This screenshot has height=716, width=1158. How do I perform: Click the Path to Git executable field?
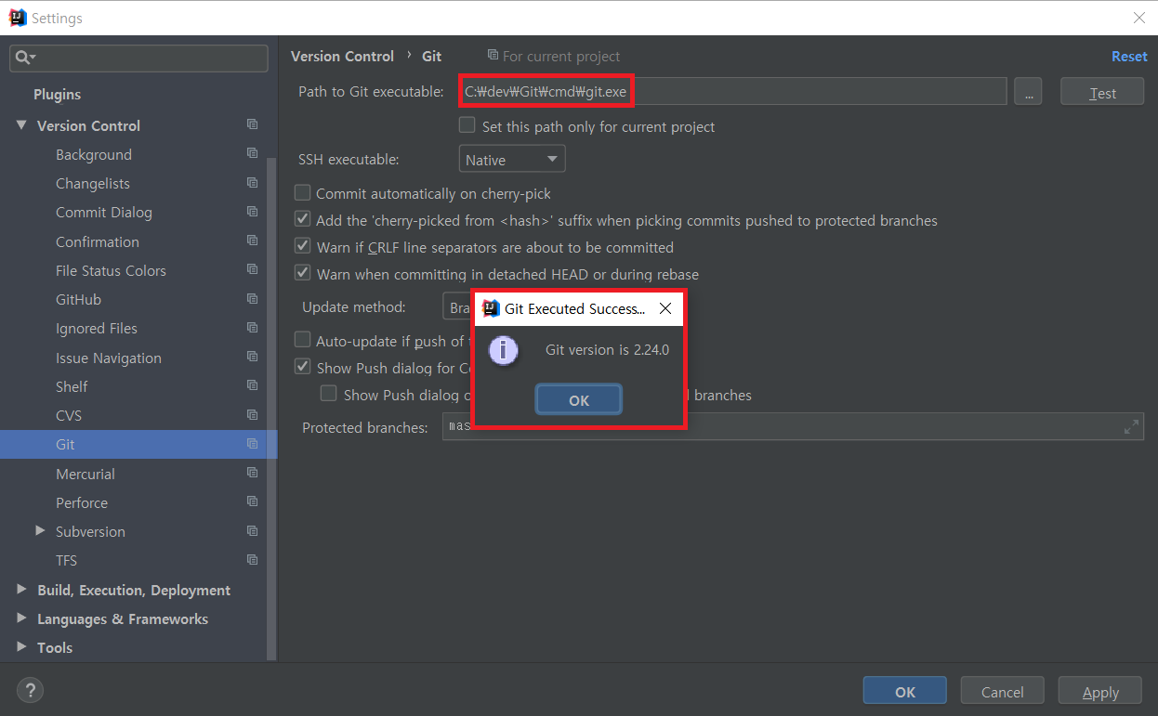732,91
